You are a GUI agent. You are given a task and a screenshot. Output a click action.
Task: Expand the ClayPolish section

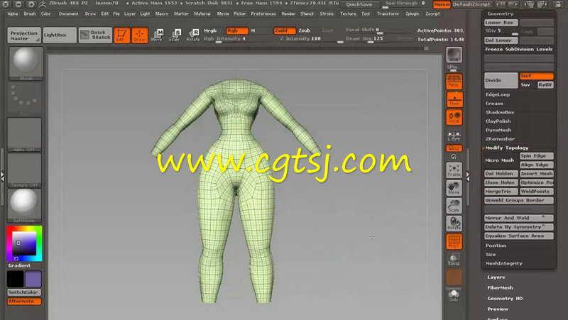coord(498,121)
